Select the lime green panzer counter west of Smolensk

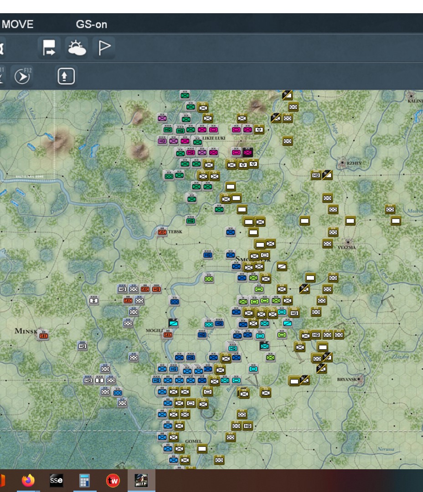click(209, 279)
